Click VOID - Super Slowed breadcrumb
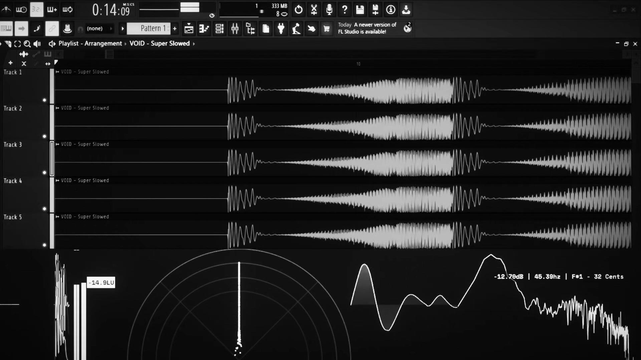Viewport: 641px width, 360px height. coord(160,44)
